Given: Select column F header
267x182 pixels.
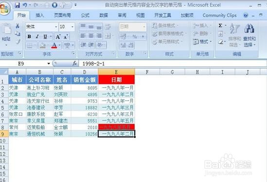Looking at the screenshot, I should (147, 72).
